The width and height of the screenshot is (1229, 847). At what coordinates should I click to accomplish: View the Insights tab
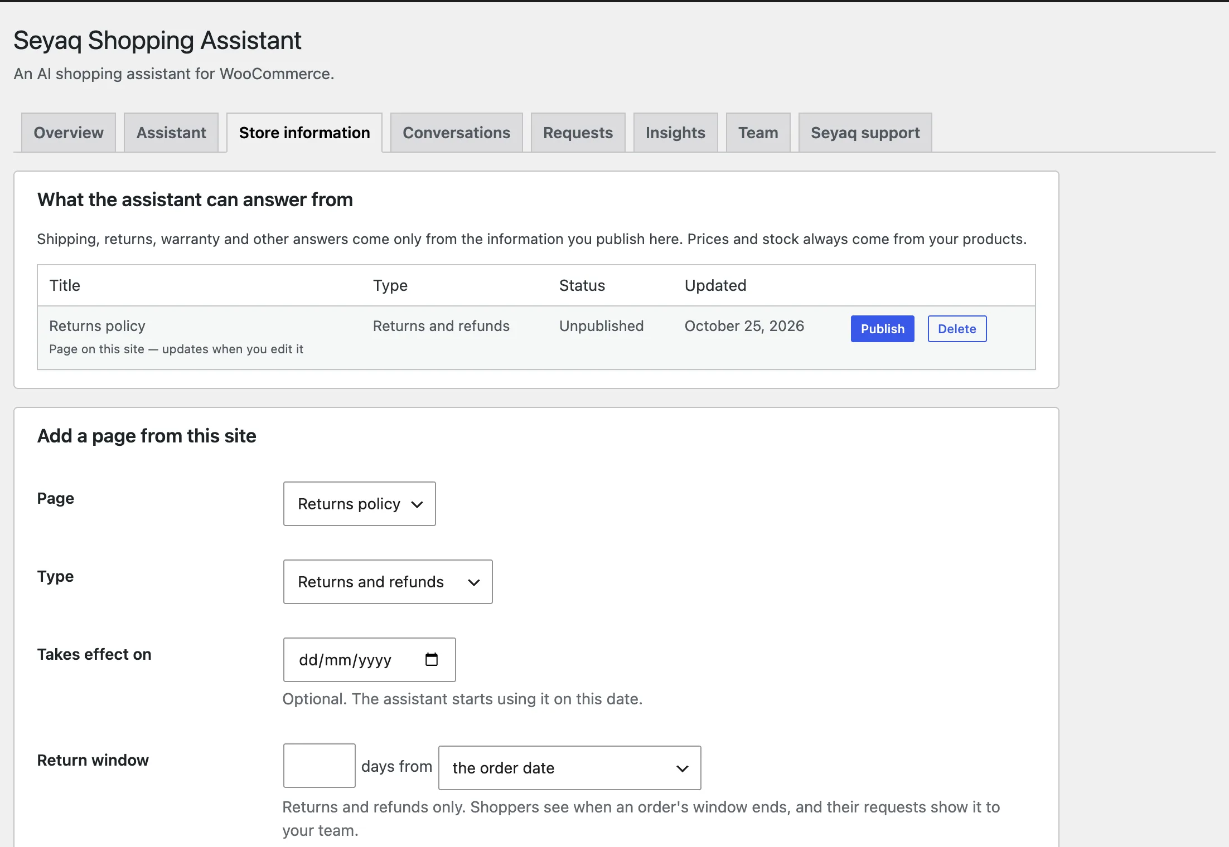click(675, 133)
